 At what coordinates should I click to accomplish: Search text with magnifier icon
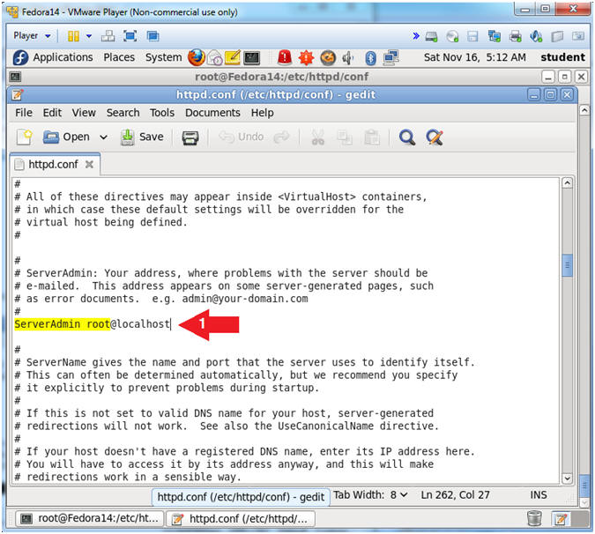(x=407, y=137)
